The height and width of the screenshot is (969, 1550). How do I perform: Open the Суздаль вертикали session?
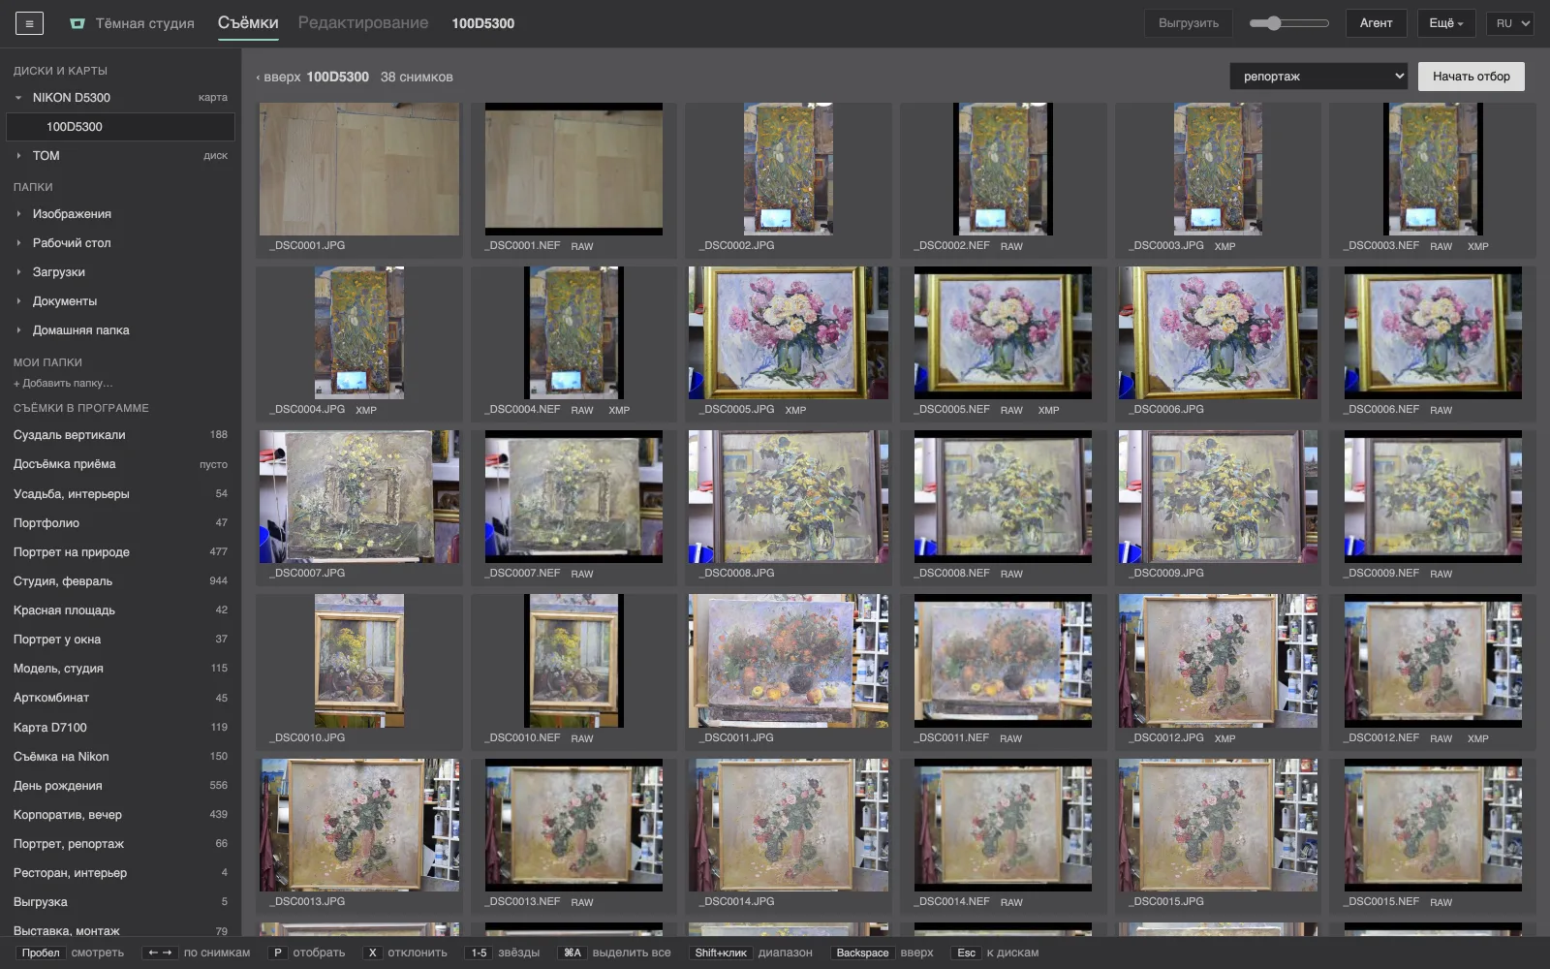(120, 435)
